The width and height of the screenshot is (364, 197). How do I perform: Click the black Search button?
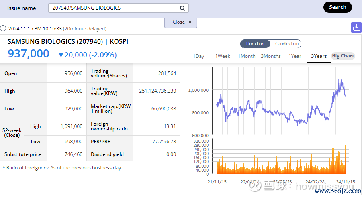click(337, 7)
